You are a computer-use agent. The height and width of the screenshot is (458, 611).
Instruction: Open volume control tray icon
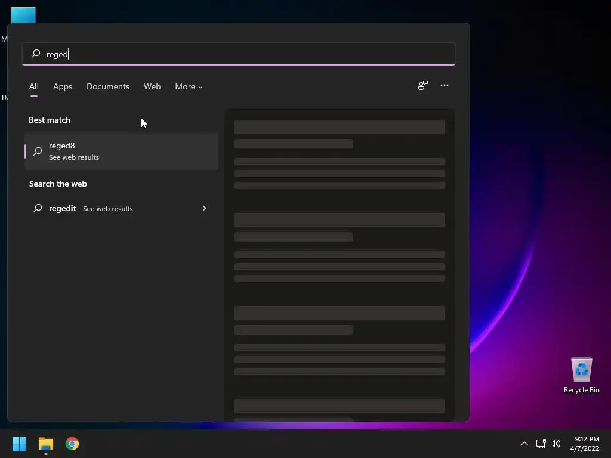coord(556,444)
